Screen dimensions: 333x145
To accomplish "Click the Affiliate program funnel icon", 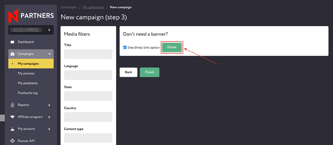I will point(13,117).
